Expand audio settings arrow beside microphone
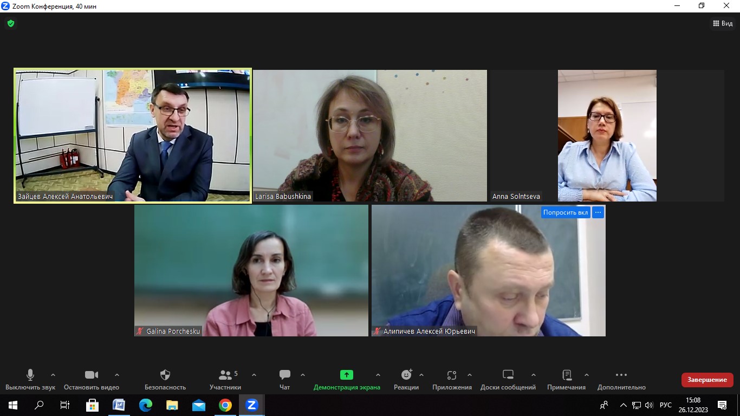This screenshot has width=740, height=416. click(x=53, y=375)
